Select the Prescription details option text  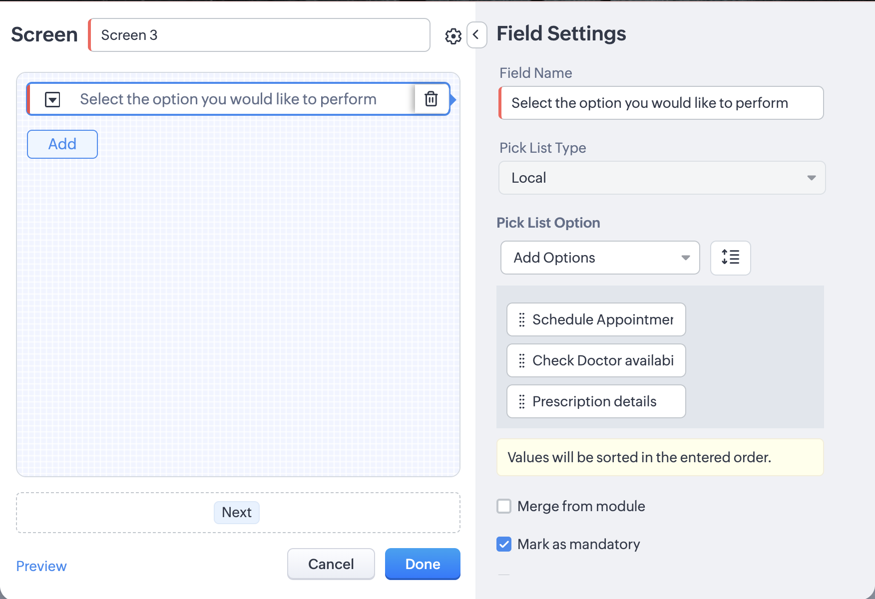tap(594, 401)
